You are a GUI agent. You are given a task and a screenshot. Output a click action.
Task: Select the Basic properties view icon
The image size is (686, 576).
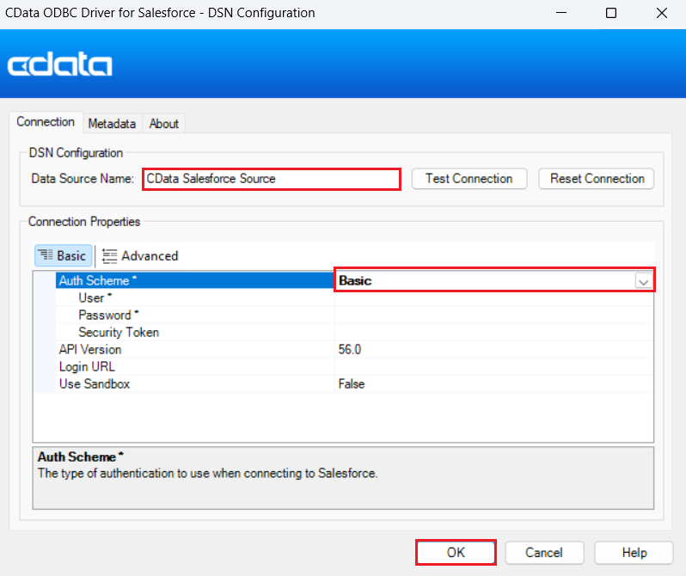coord(46,255)
